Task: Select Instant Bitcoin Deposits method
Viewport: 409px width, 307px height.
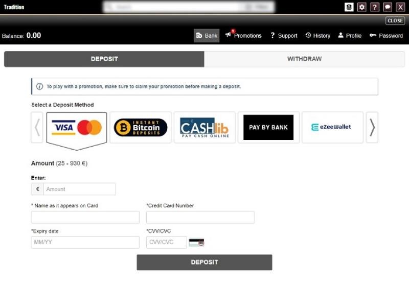Action: [141, 127]
